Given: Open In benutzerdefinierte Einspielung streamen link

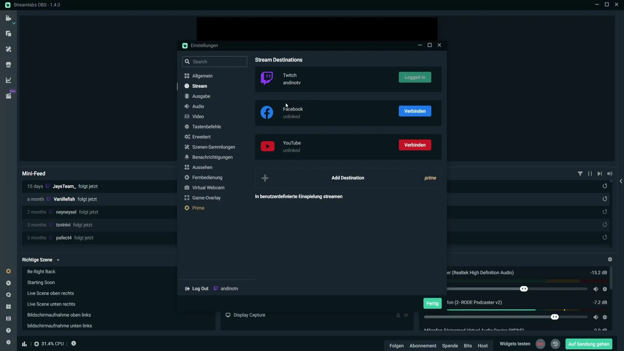Looking at the screenshot, I should [x=299, y=197].
